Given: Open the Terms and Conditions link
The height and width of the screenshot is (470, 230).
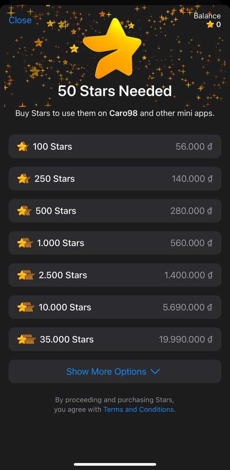Looking at the screenshot, I should (138, 410).
